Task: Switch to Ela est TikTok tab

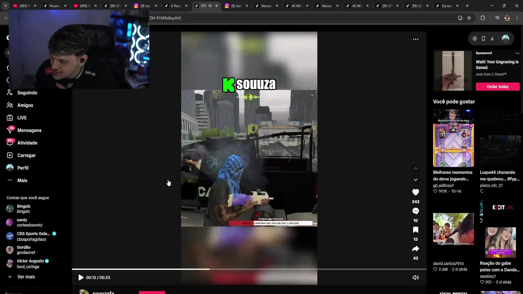Action: coord(446,6)
